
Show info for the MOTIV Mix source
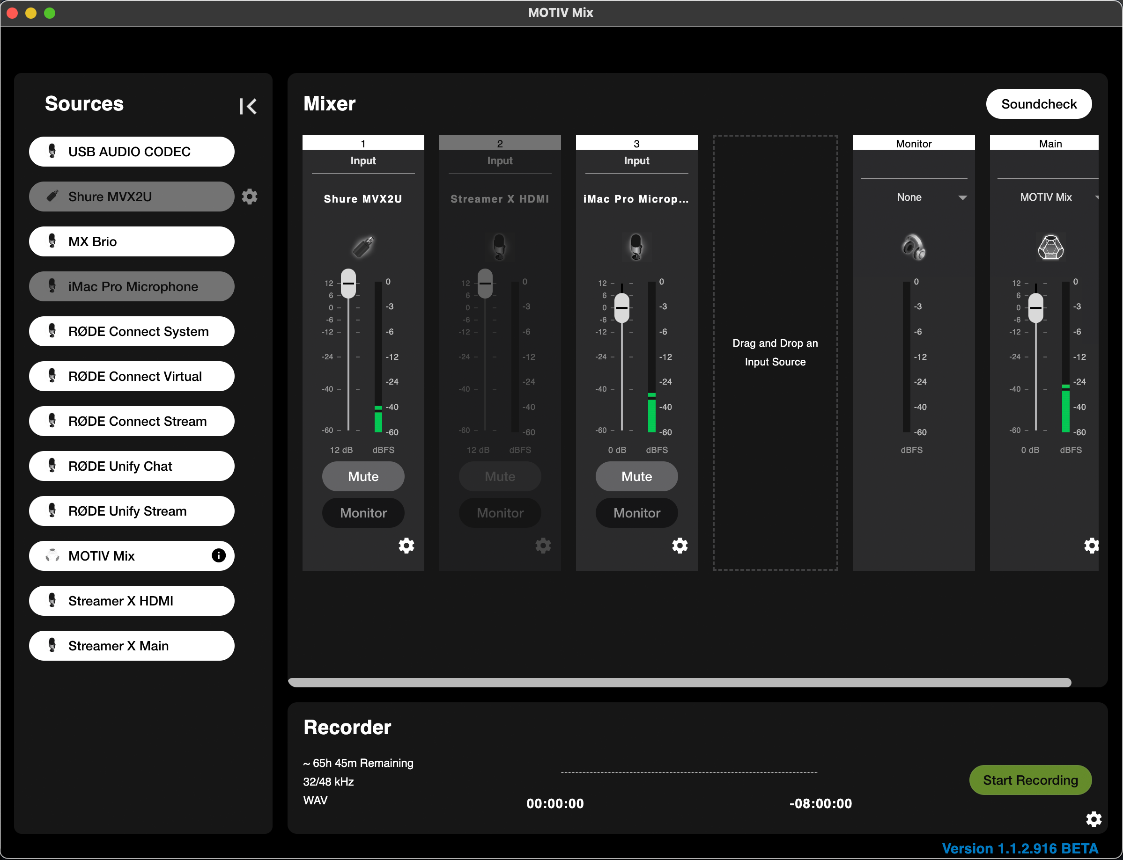[x=219, y=555]
